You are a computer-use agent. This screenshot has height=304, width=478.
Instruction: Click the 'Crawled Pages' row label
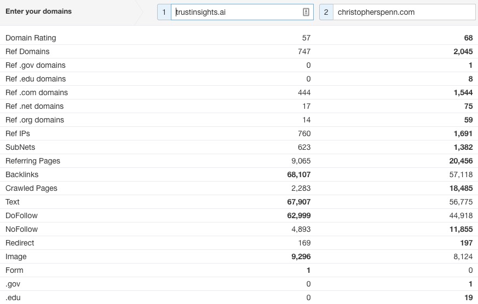(x=31, y=189)
